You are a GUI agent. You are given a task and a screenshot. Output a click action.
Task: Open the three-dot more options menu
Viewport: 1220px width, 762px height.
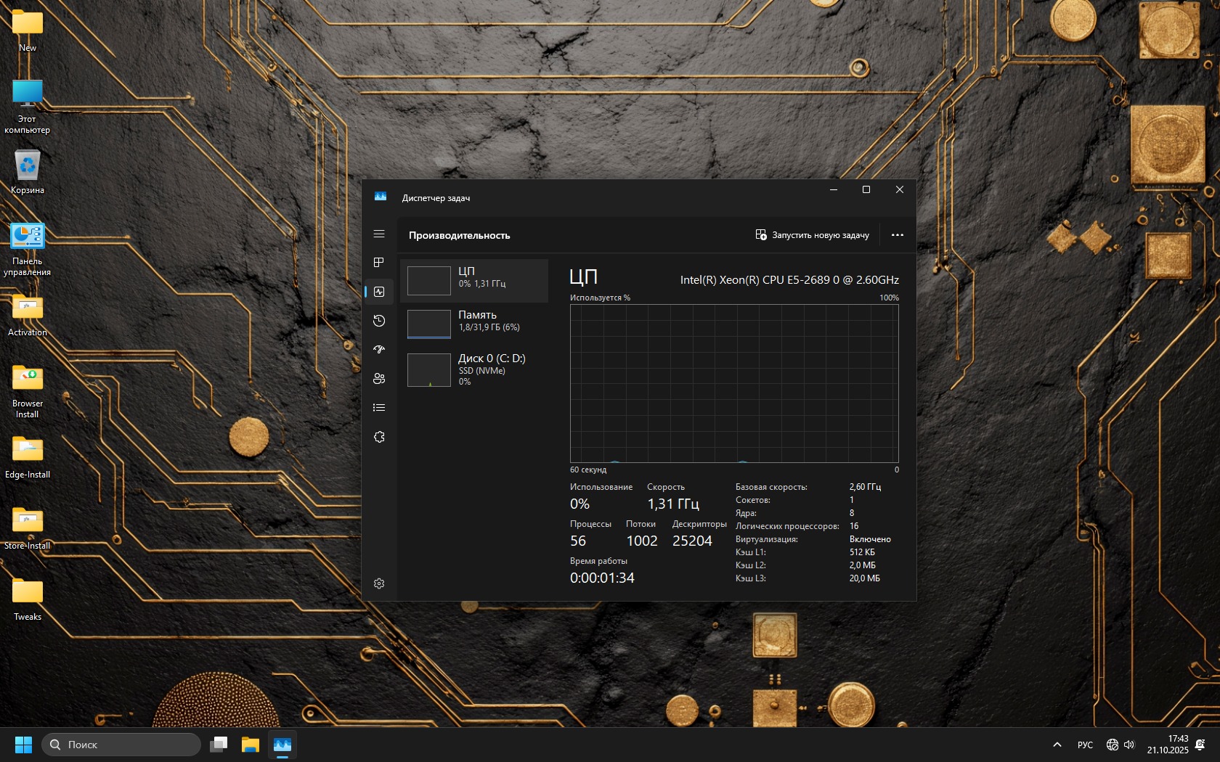(897, 235)
